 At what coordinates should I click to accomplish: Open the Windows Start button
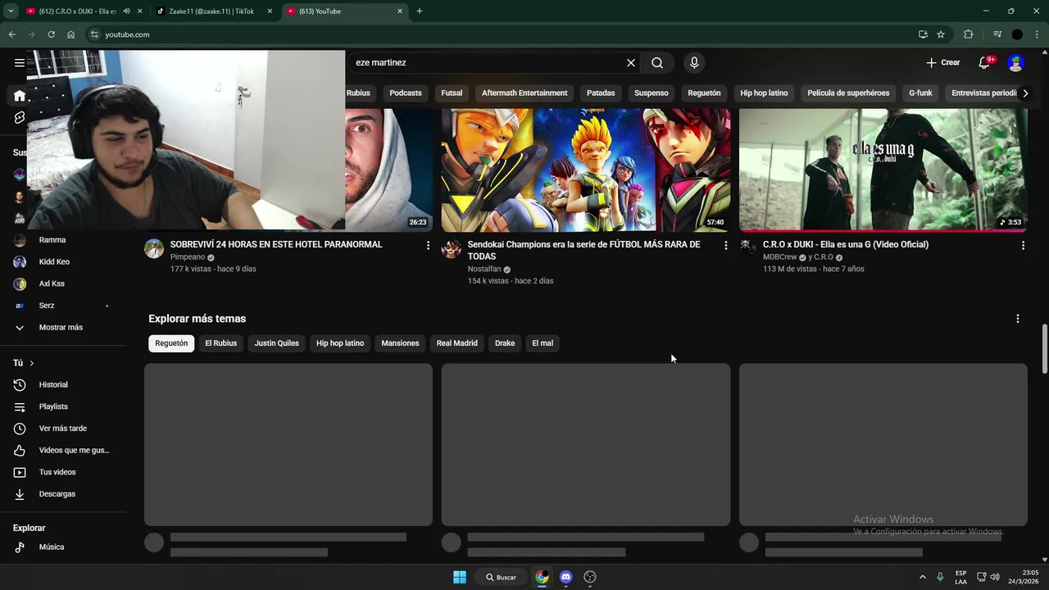click(x=460, y=577)
